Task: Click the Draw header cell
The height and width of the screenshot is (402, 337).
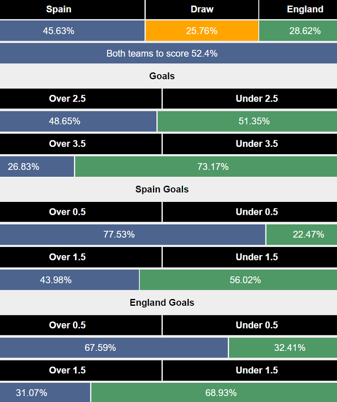Action: pyautogui.click(x=202, y=10)
